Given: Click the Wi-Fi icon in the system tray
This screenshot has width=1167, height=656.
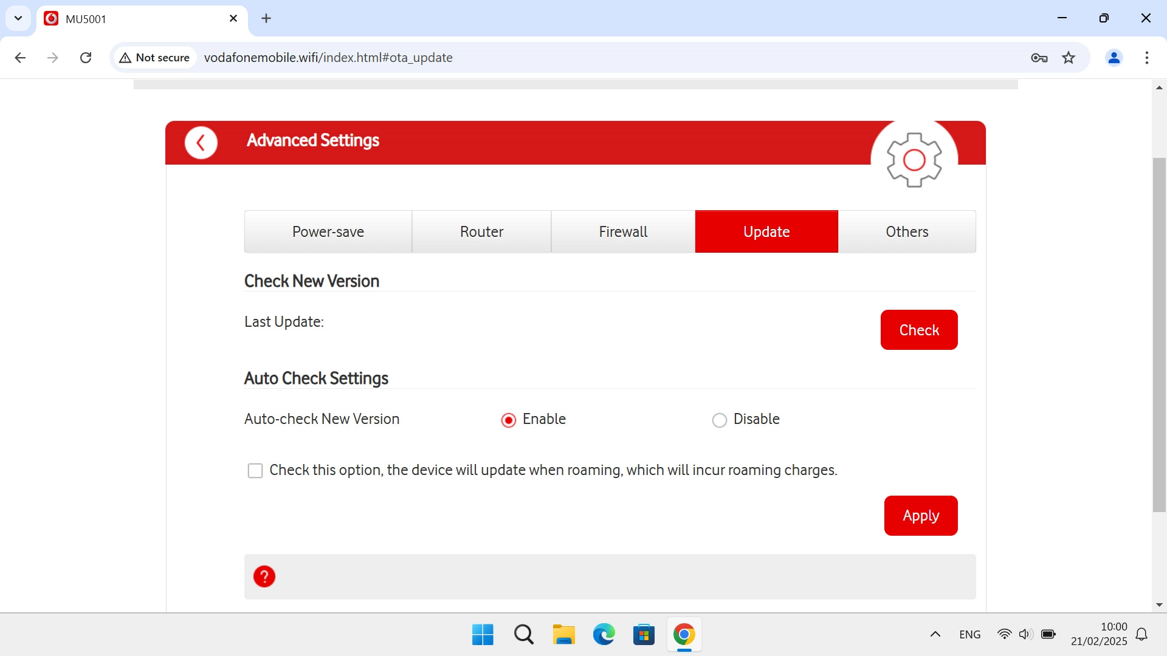Looking at the screenshot, I should tap(1004, 634).
